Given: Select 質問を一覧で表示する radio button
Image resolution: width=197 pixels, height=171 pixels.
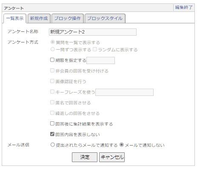Looking at the screenshot, I should tap(53, 42).
